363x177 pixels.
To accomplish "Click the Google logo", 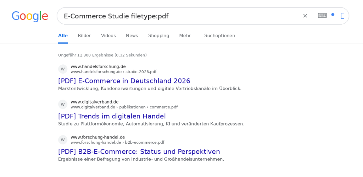I will 30,16.
